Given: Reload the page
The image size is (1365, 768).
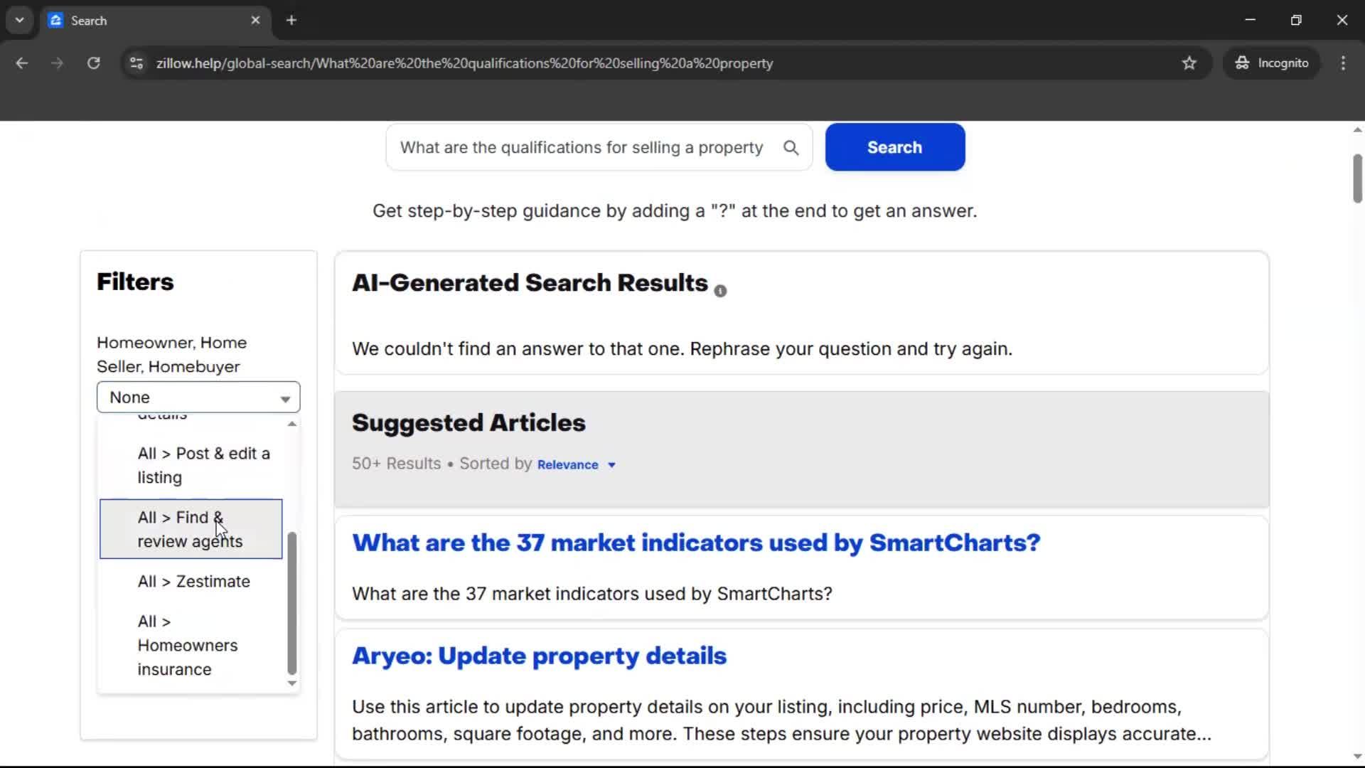Looking at the screenshot, I should 93,63.
